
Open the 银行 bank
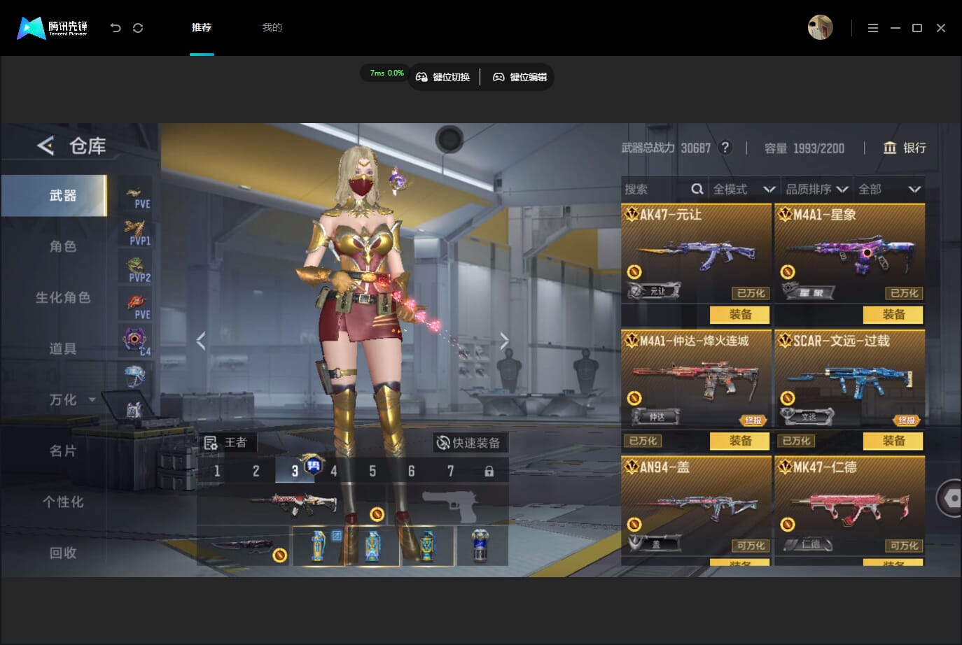pos(905,148)
